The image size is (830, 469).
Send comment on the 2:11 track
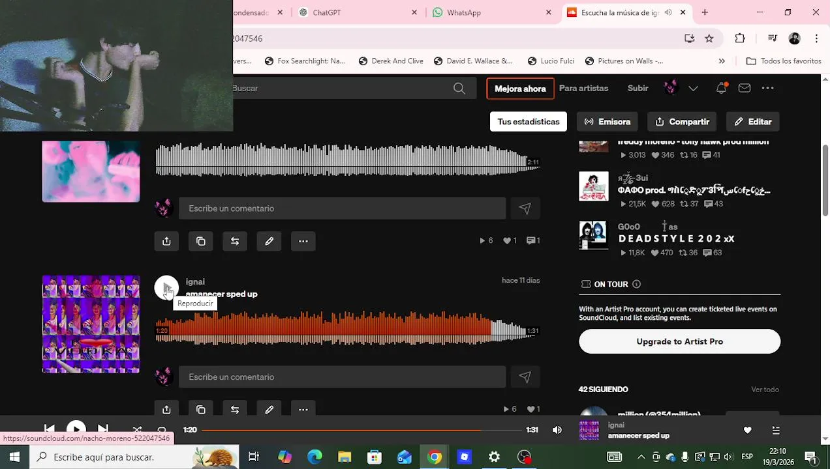tap(525, 208)
